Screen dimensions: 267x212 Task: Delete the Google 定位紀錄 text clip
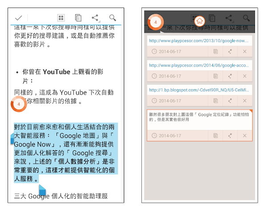[x=245, y=136]
